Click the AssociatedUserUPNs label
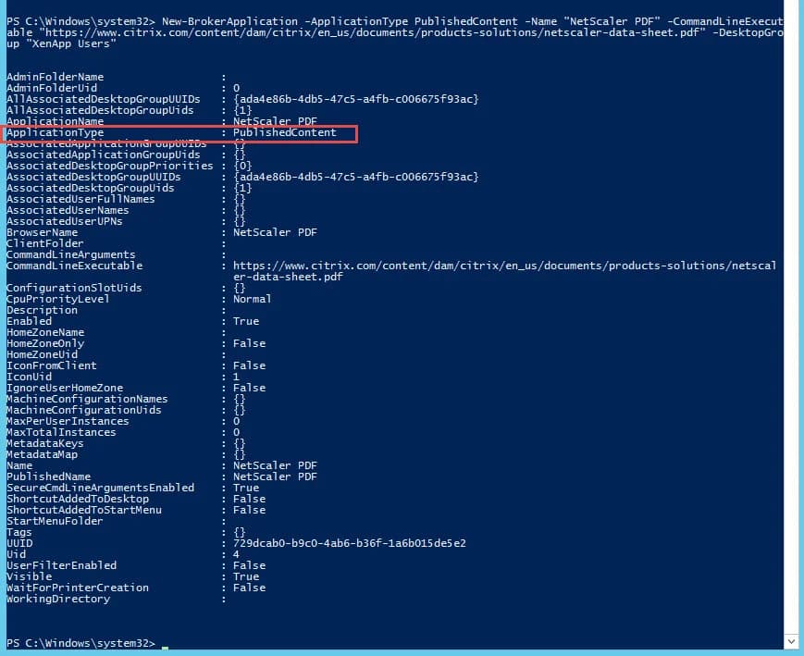Image resolution: width=804 pixels, height=656 pixels. point(64,221)
